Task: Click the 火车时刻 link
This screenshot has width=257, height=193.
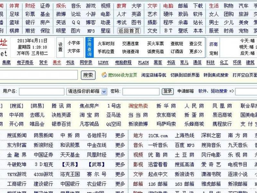Action: [106, 44]
